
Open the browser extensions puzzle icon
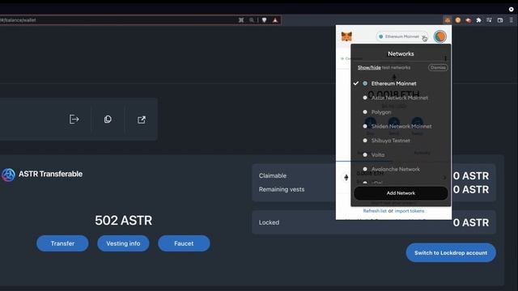(478, 20)
